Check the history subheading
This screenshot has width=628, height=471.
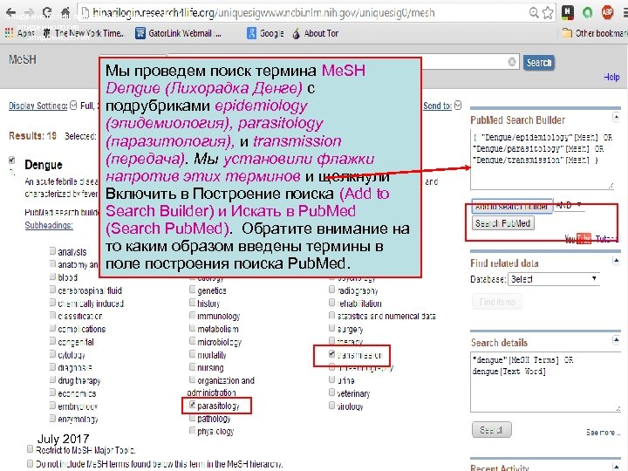pyautogui.click(x=192, y=303)
